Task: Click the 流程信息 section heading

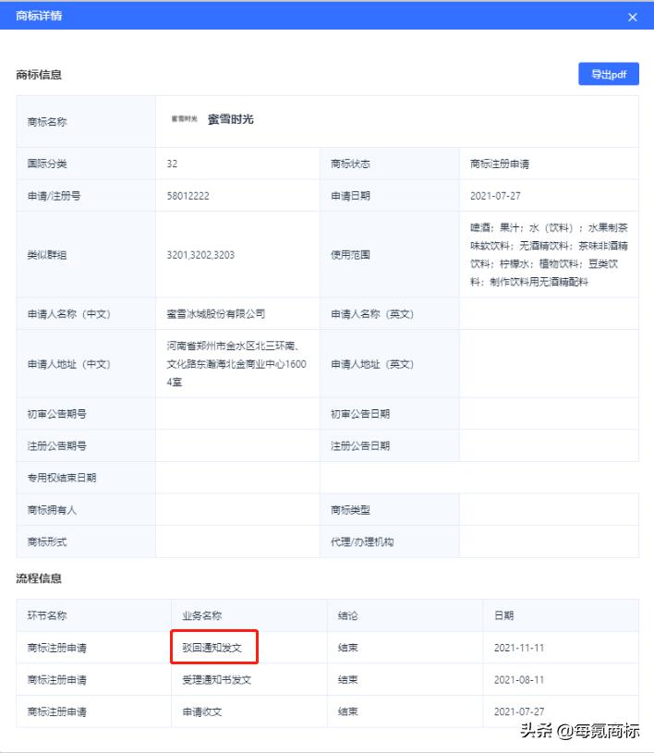Action: 39,578
